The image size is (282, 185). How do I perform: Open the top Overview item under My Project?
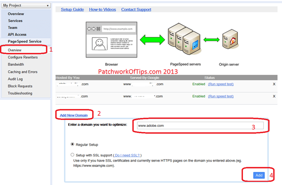click(x=16, y=14)
